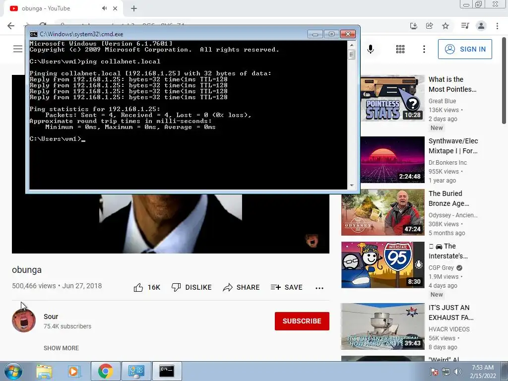508x381 pixels.
Task: Click the HVACR VIDEOS channel name
Action: (x=449, y=329)
